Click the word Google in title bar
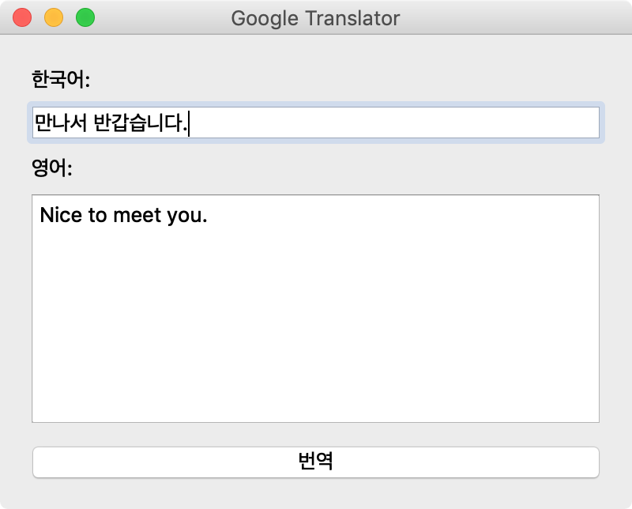 [265, 18]
